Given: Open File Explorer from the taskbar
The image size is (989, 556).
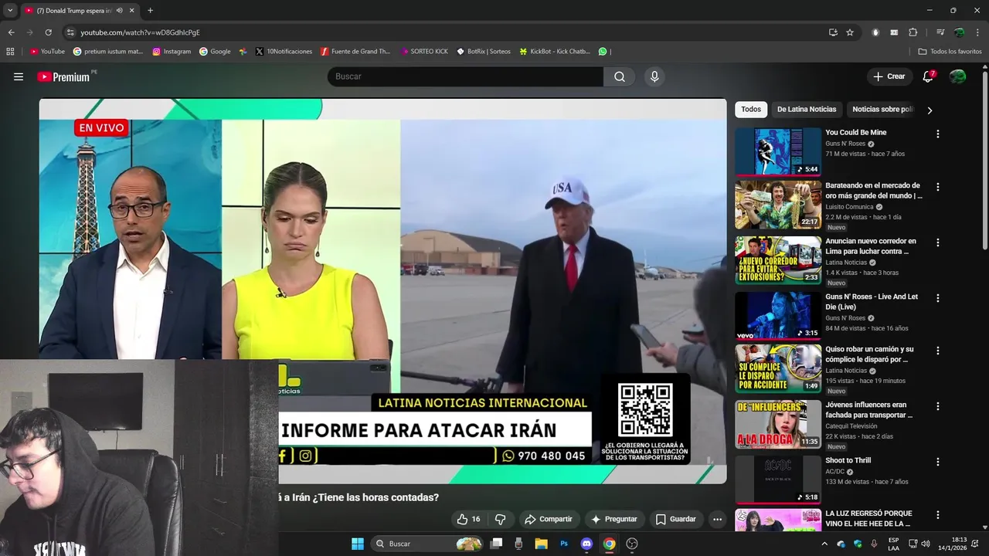Looking at the screenshot, I should (x=542, y=544).
